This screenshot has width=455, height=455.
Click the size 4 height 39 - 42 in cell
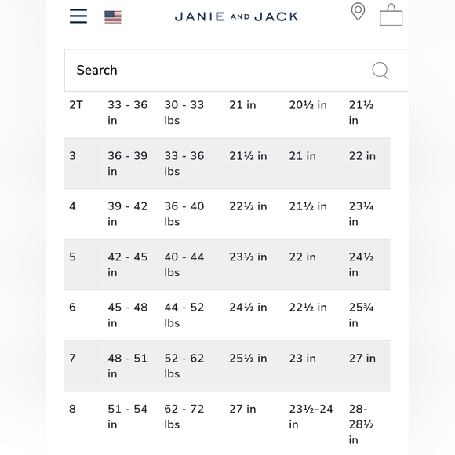128,214
